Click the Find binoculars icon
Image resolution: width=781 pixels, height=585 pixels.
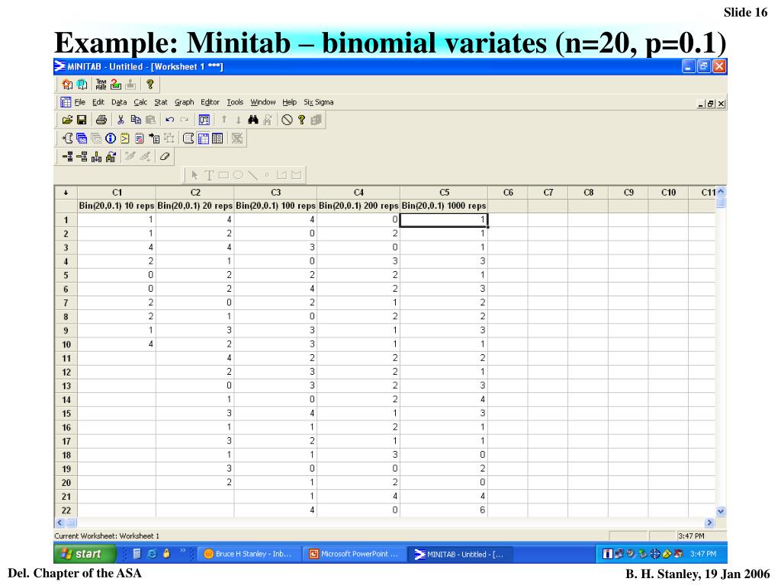point(253,120)
